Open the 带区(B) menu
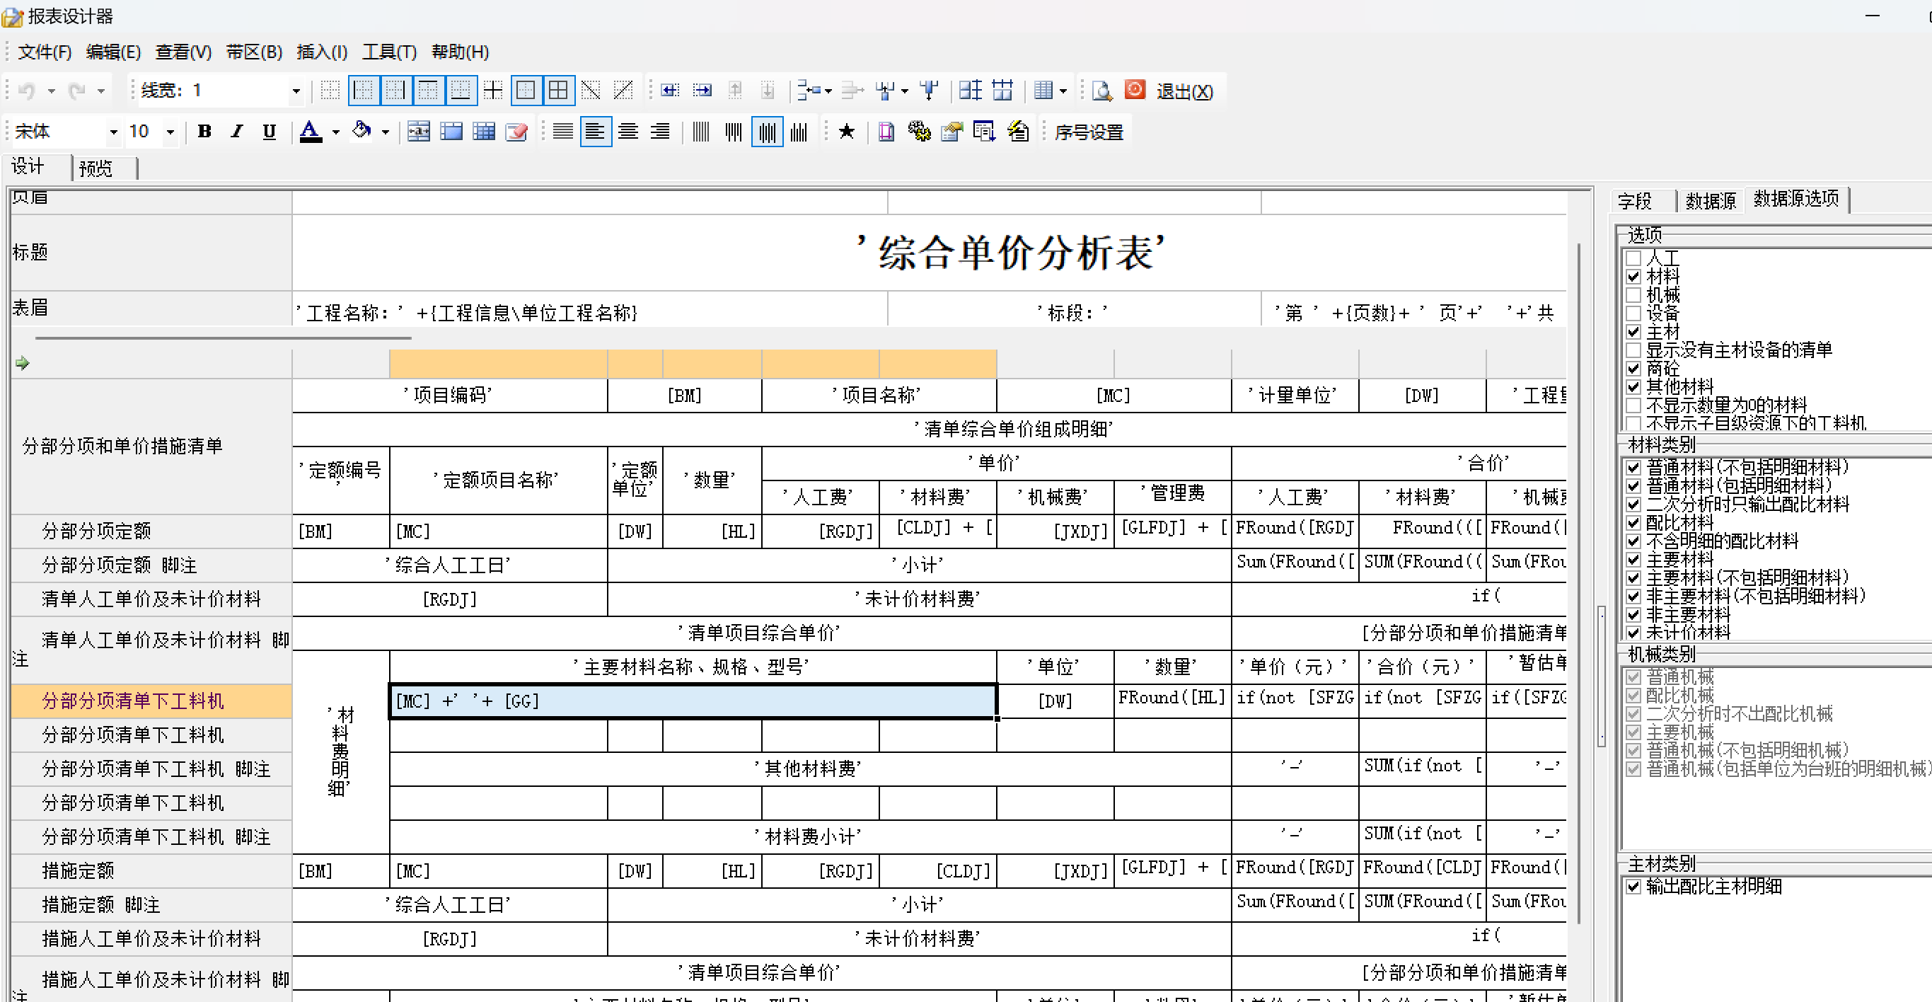1932x1002 pixels. [254, 52]
